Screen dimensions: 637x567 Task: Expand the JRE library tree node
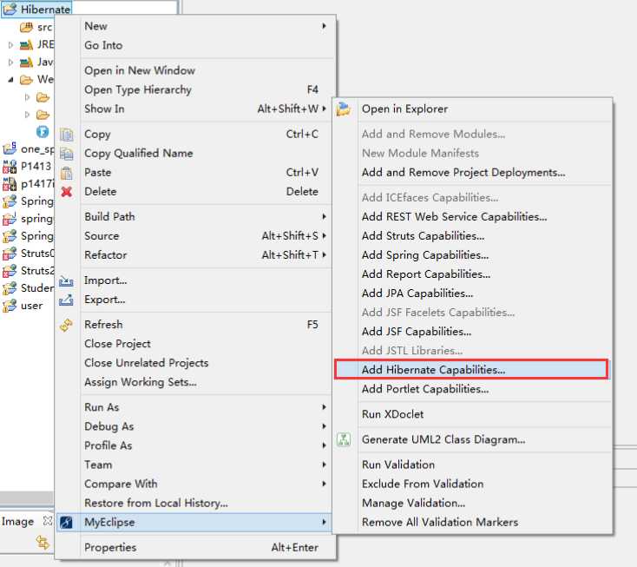[11, 44]
